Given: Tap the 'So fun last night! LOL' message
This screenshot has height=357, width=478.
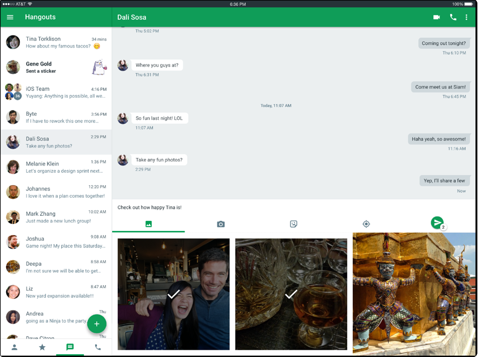Looking at the screenshot, I should (x=160, y=118).
